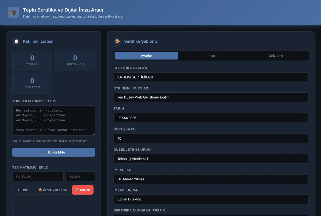Viewport: 321px width, 216px height.
Task: Click the 'TOPLU KATILIMCI EKLEME' heading
Action: (x=35, y=101)
